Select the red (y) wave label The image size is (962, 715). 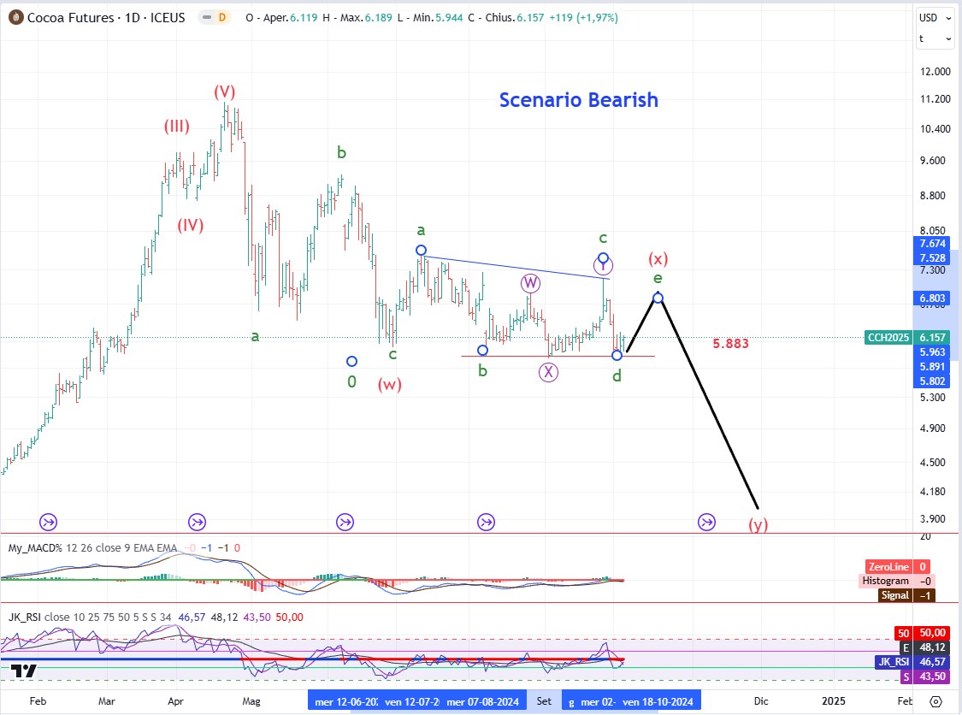[x=758, y=524]
